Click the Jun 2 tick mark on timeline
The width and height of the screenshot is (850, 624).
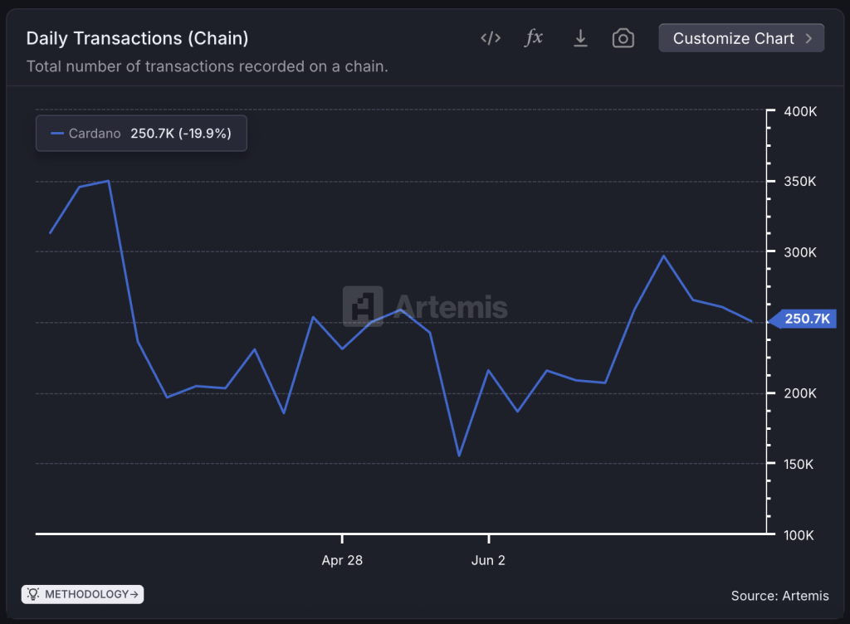(488, 538)
